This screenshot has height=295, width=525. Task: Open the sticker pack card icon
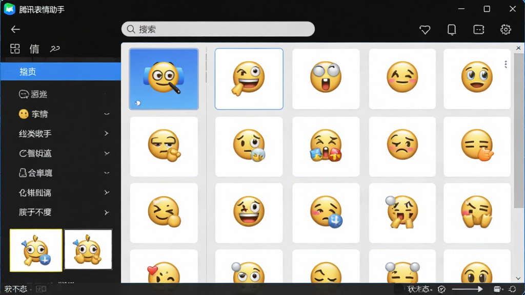478,29
